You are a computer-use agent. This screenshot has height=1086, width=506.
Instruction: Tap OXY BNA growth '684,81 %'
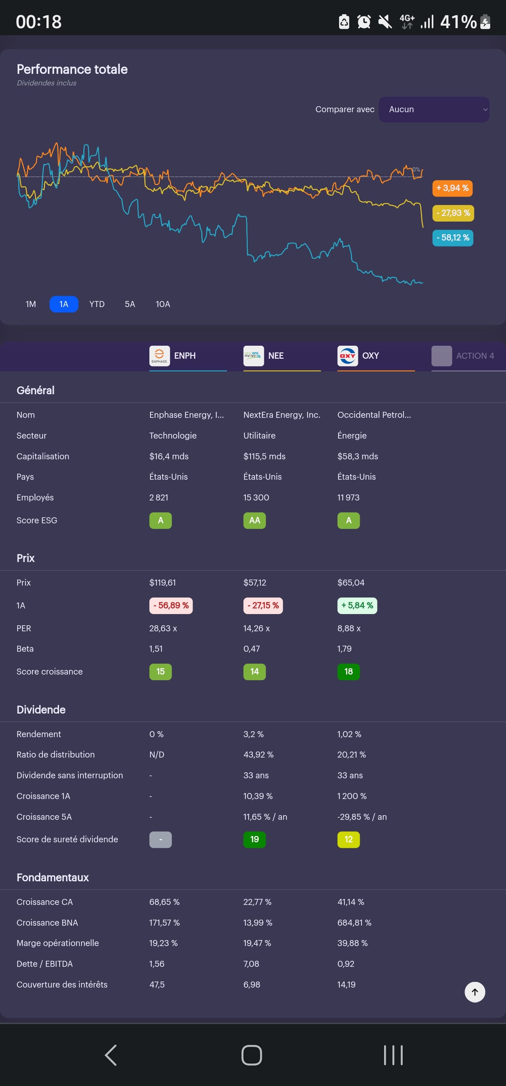click(x=354, y=922)
